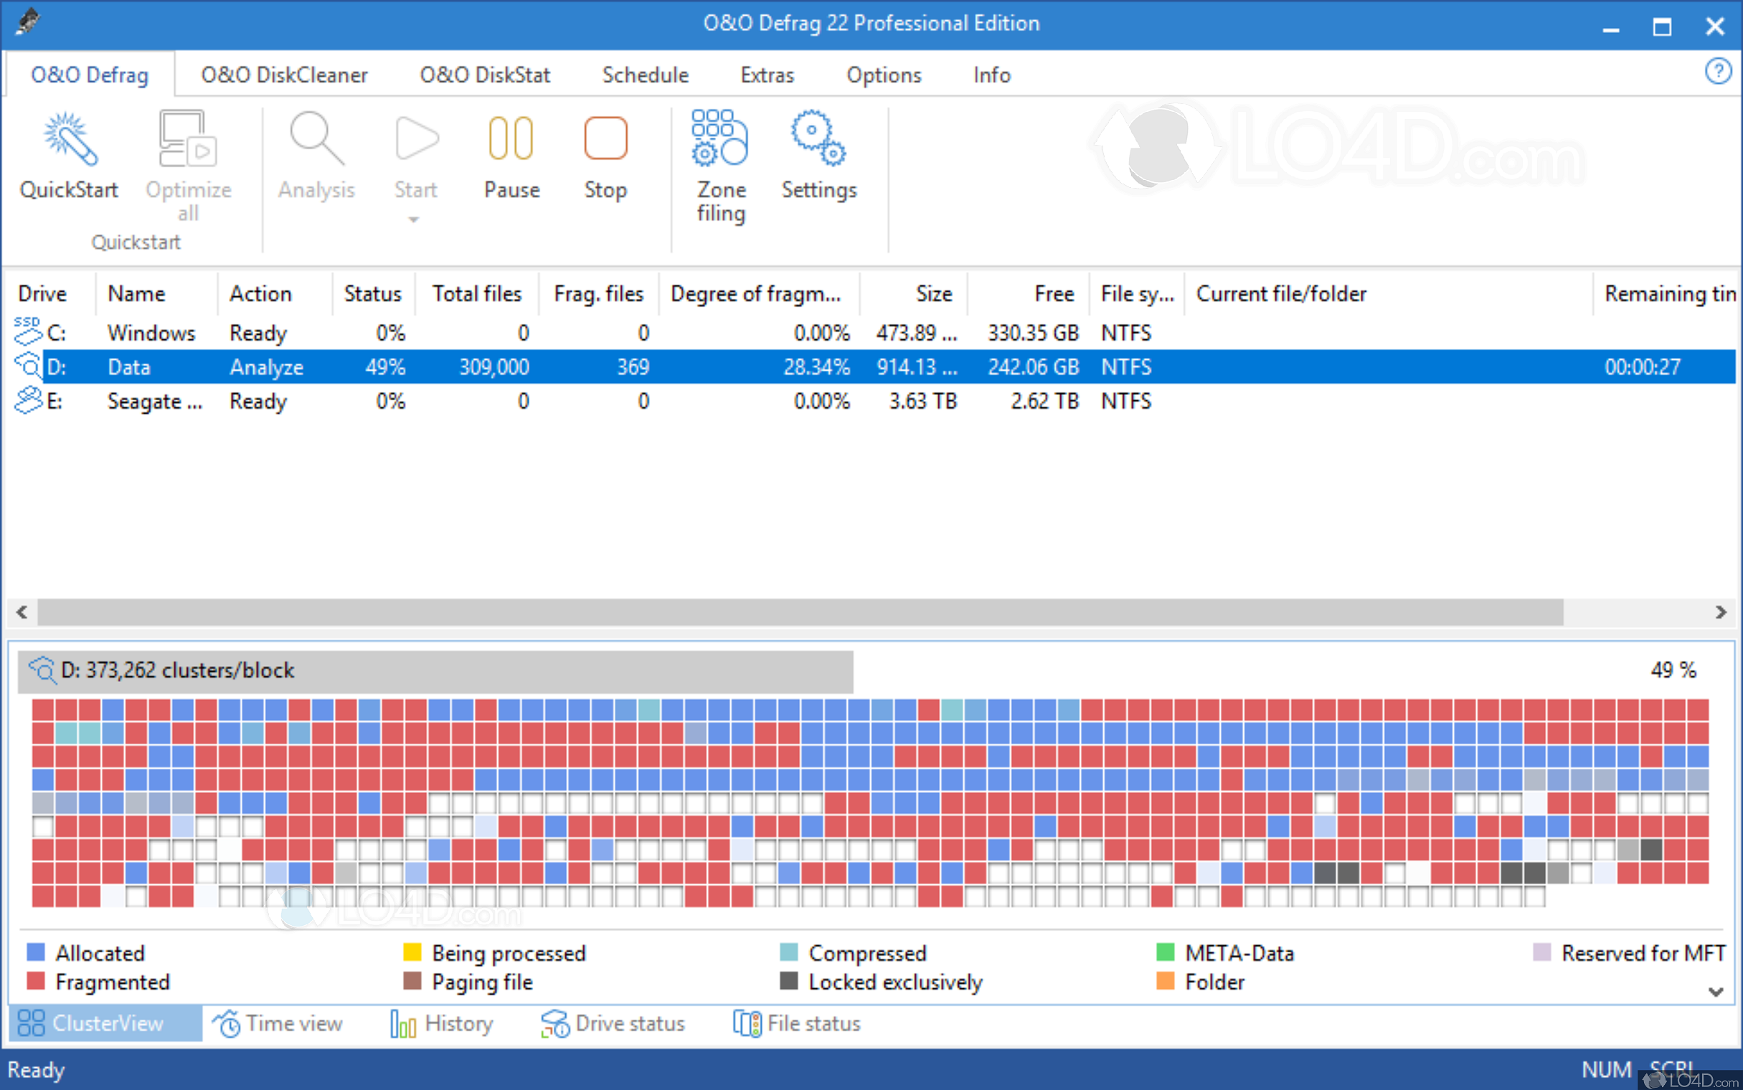
Task: Click the META-Data green swatch
Action: click(x=1165, y=952)
